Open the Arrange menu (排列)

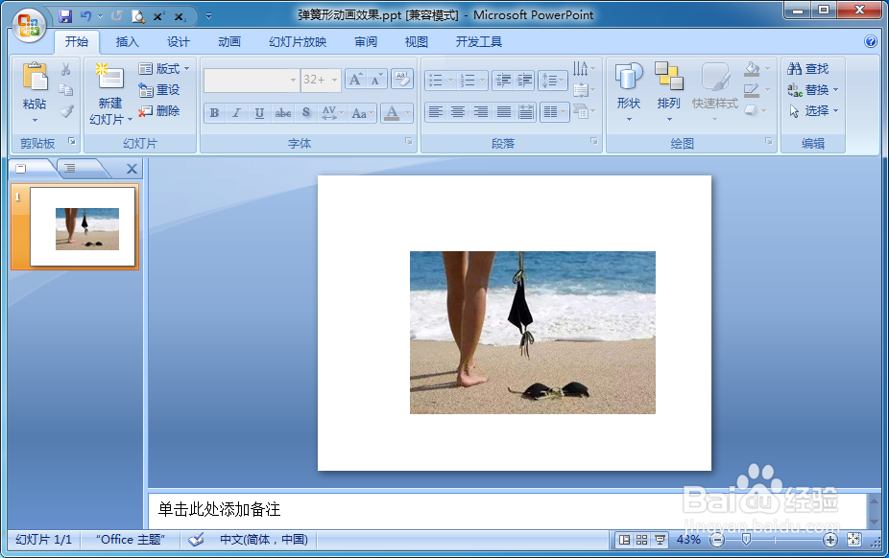669,92
